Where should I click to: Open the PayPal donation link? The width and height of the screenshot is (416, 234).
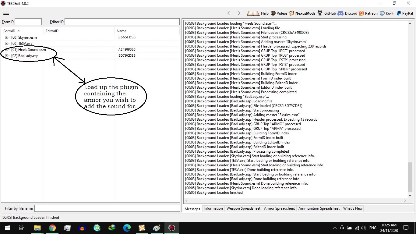405,13
